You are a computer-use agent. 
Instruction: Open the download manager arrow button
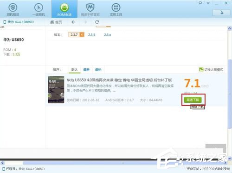click(221, 13)
